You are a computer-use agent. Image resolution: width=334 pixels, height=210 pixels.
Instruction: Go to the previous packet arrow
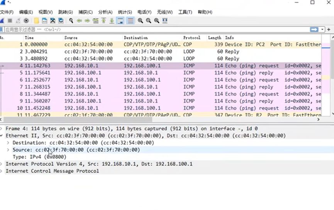click(79, 20)
